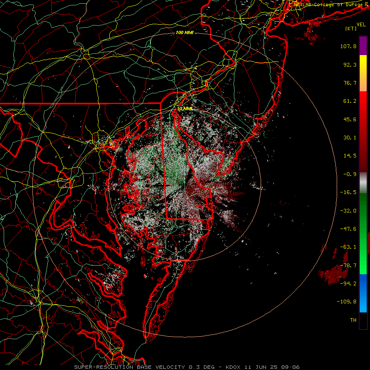Click the "KDOX" station ID in the caption
Screen dimensions: 370x370
click(233, 367)
